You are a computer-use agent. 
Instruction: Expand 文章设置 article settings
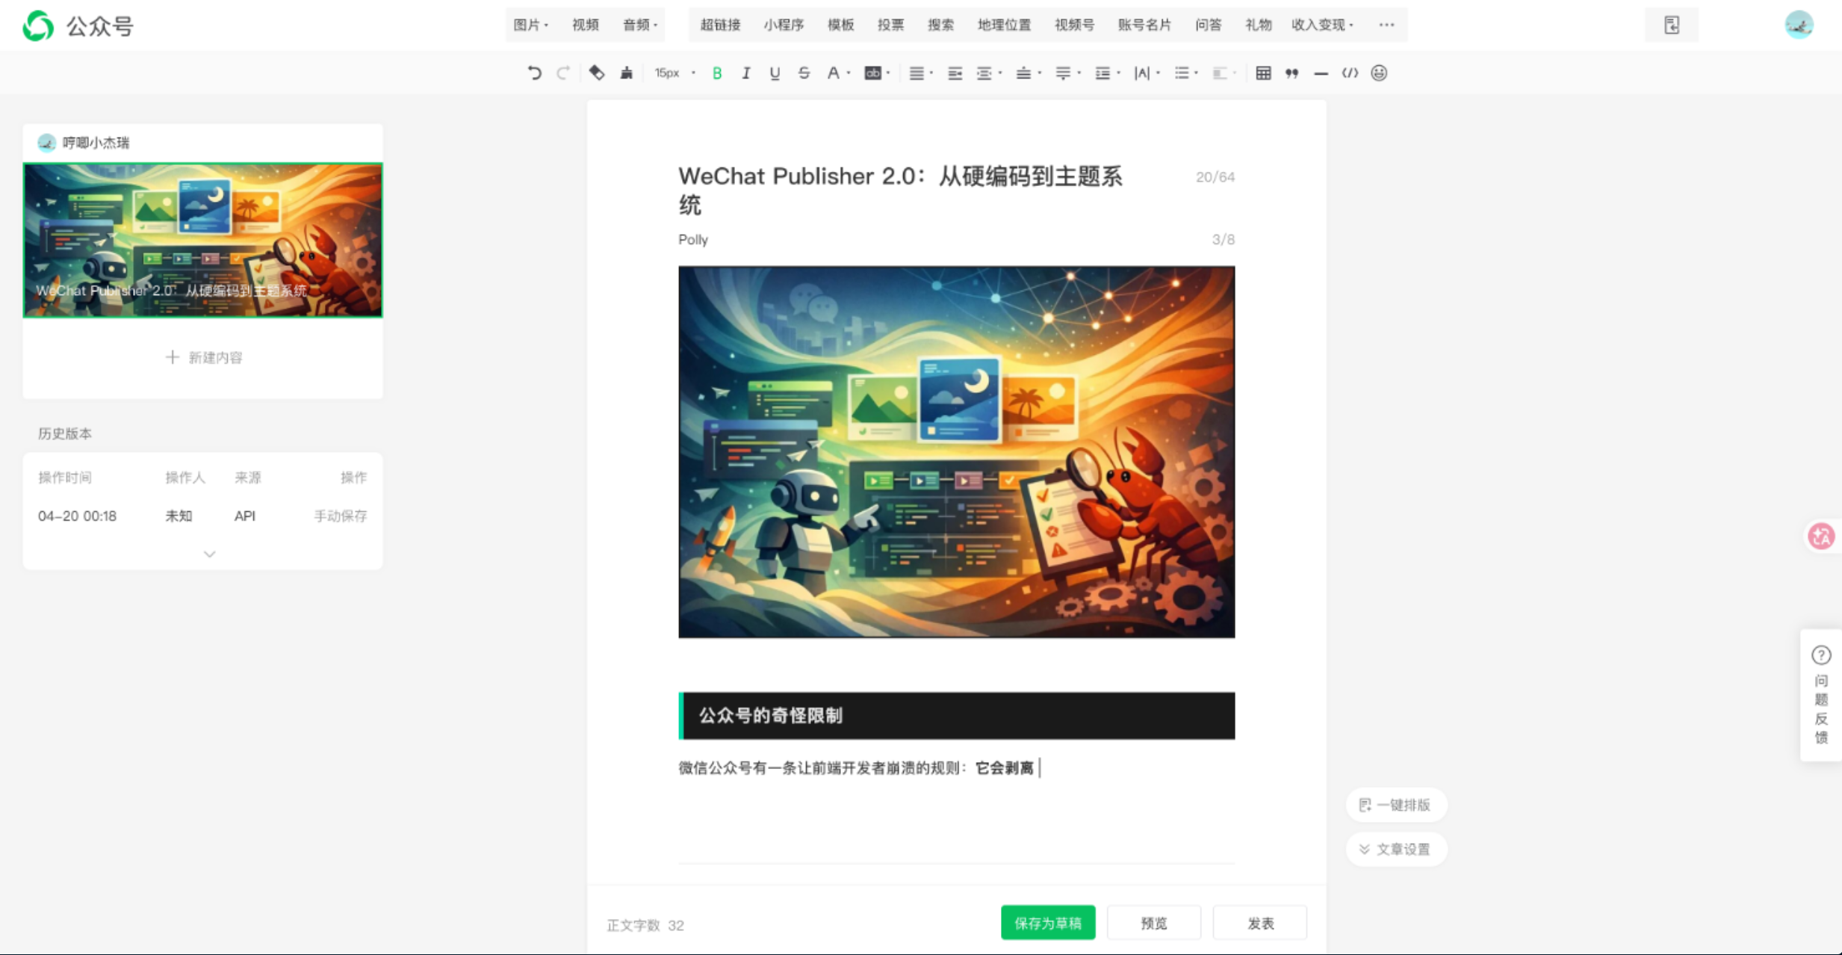[1395, 849]
